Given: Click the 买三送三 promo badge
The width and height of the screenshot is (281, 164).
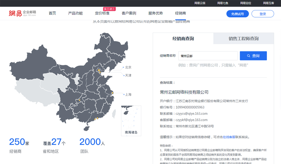Looking at the screenshot, I should (109, 9).
